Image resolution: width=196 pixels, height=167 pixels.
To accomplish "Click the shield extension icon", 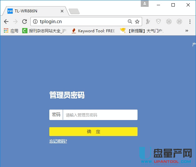I will tap(158, 22).
